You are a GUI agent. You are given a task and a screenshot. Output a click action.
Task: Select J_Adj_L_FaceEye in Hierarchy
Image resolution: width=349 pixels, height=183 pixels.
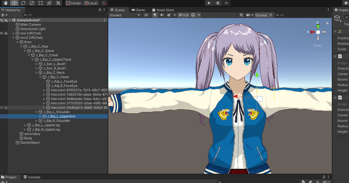64,81
